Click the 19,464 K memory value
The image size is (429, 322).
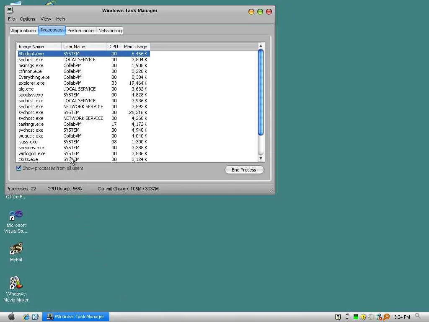click(138, 83)
